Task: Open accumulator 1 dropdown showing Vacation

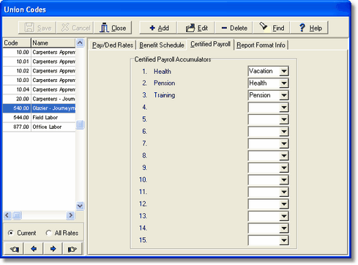Action: 284,71
